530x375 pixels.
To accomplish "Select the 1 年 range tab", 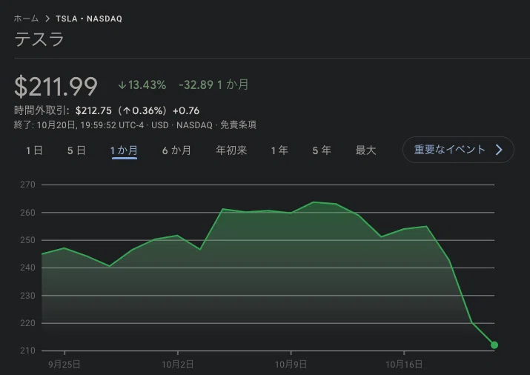I will click(279, 150).
